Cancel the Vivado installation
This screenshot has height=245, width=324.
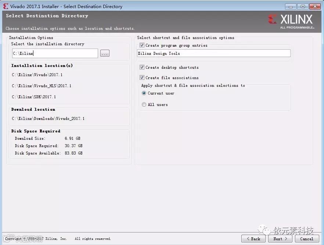(x=307, y=239)
